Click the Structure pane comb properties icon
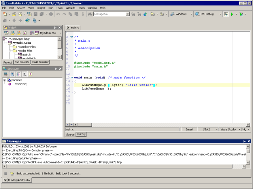Image resolution: width=253 pixels, height=189 pixels. pyautogui.click(x=6, y=74)
